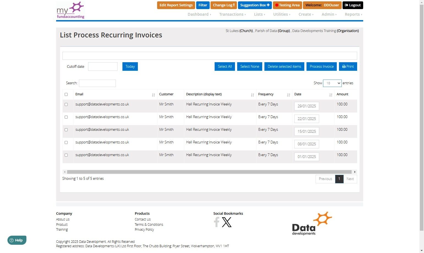Click the Data Developments footer logo
Viewport: 424px width, 253px height.
312,223
